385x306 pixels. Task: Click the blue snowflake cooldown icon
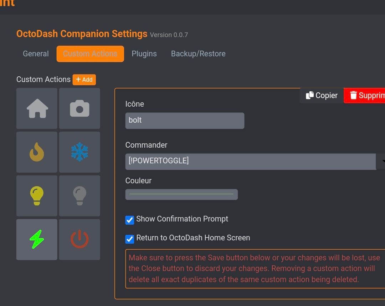(x=79, y=152)
